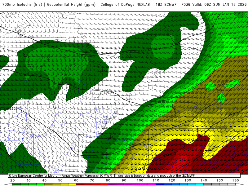
Task: Click the bright yellow swatch left of 60
Action: 72,184
